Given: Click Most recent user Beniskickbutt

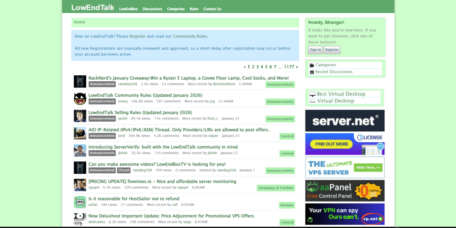Looking at the screenshot, I should coord(224,84).
